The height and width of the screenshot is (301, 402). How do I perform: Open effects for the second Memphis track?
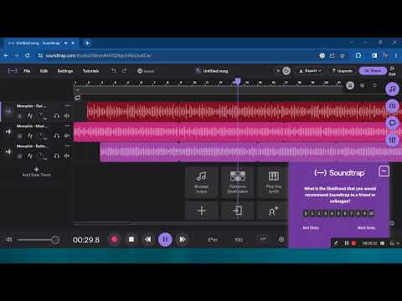pyautogui.click(x=30, y=135)
